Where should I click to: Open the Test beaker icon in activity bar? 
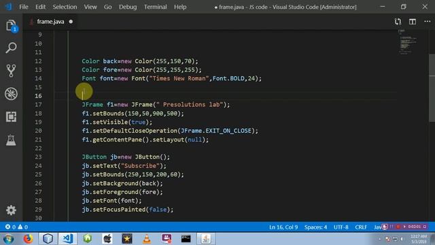[11, 140]
